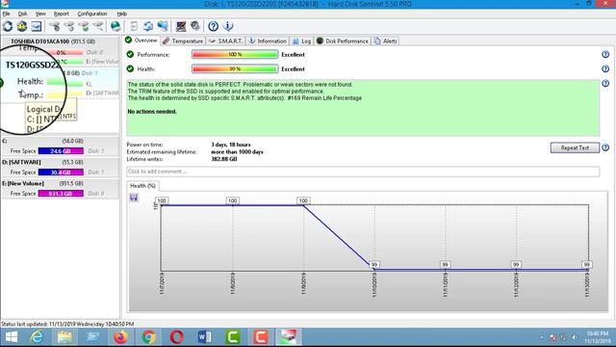The width and height of the screenshot is (616, 347).
Task: Select the D: [SAFTWARE] volume header
Action: pos(42,162)
